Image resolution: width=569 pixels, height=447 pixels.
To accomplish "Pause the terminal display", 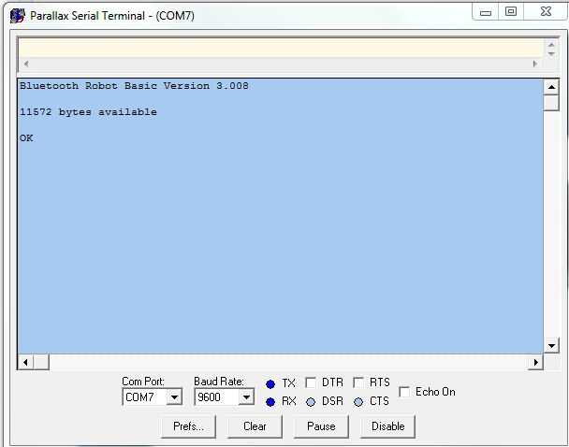I will pos(321,426).
